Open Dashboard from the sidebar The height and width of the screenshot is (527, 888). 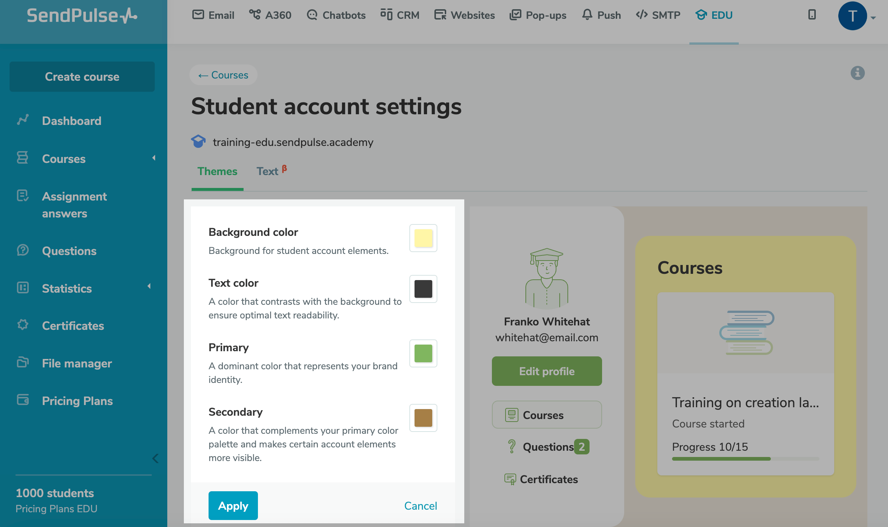(x=71, y=121)
